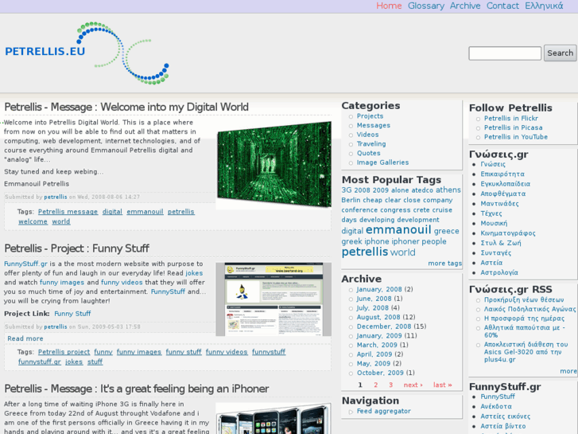This screenshot has height=434, width=578.
Task: Click the Search button
Action: click(x=560, y=53)
